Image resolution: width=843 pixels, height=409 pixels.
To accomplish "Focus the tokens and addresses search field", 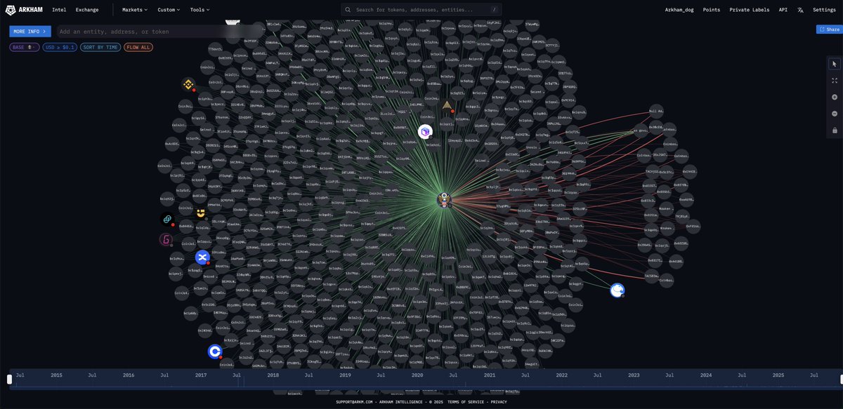I will point(421,10).
